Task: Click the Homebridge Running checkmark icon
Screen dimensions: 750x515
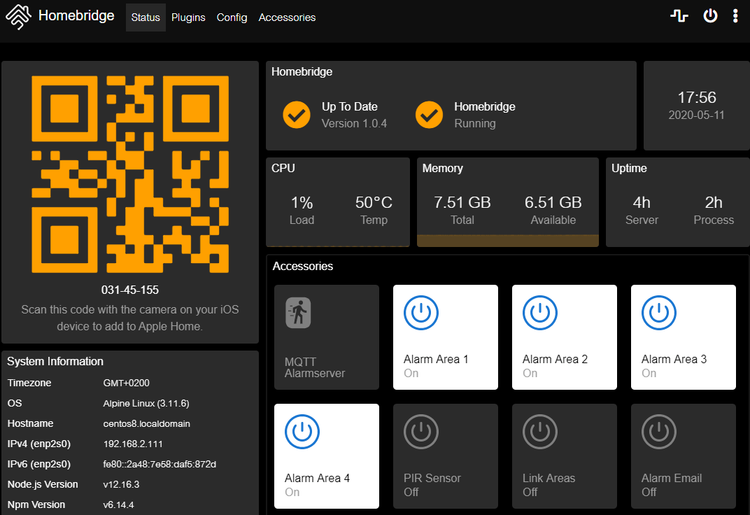Action: point(429,115)
